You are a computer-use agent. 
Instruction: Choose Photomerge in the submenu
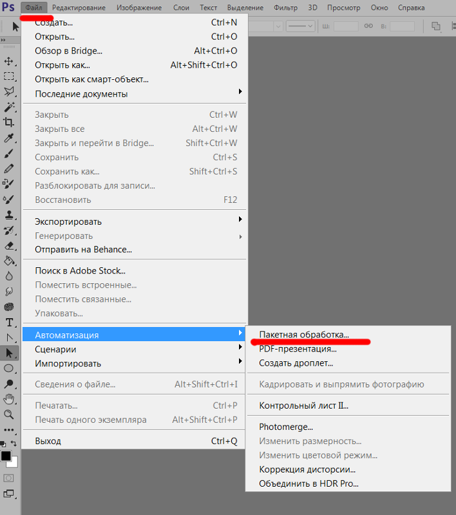(x=348, y=427)
